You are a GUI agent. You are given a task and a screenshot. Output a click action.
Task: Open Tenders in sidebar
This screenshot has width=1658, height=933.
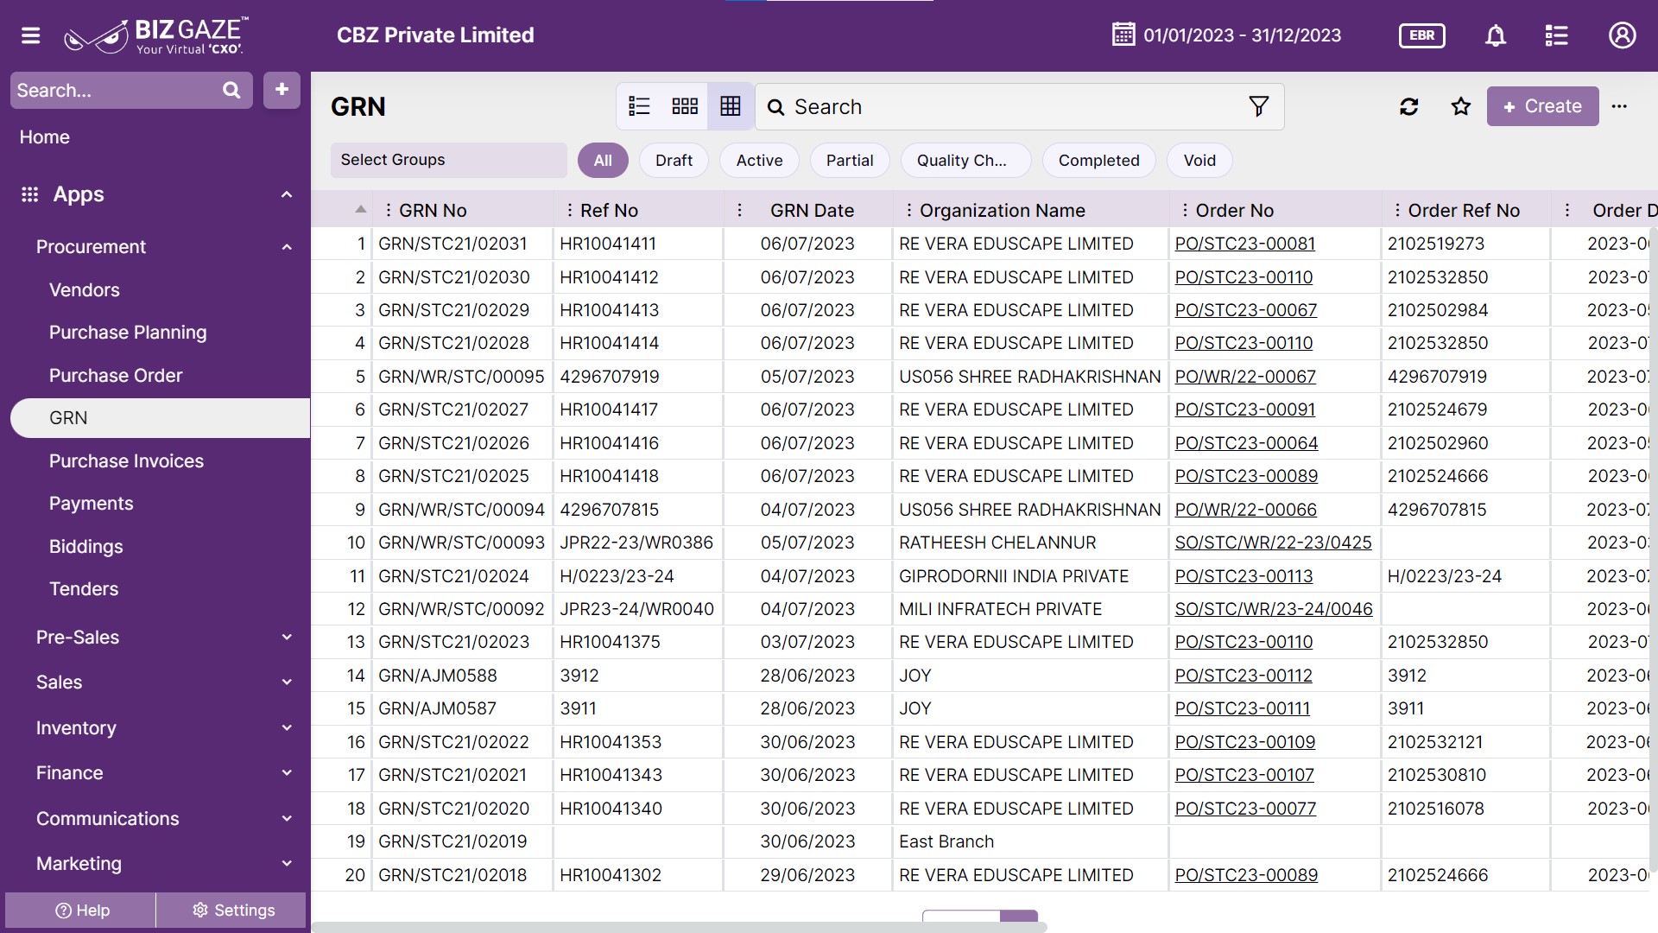pos(84,589)
